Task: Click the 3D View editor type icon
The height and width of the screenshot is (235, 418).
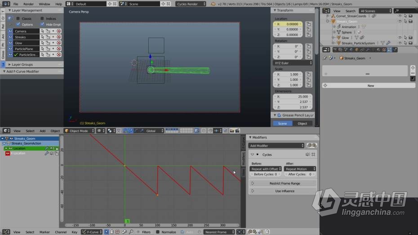Action: coord(6,131)
